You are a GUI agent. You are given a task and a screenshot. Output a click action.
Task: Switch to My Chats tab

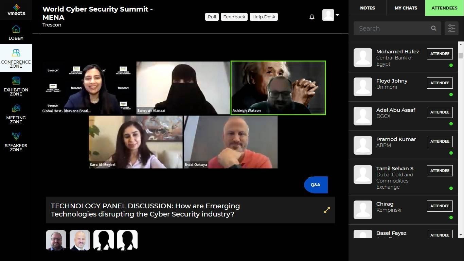click(x=406, y=8)
